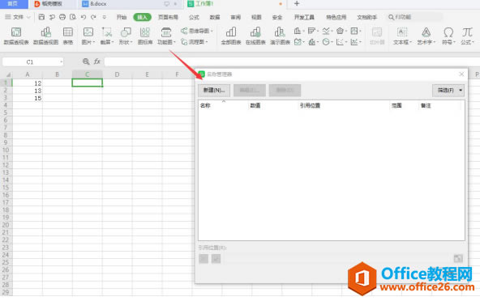Click the 截屏 screenshot tool

click(107, 36)
